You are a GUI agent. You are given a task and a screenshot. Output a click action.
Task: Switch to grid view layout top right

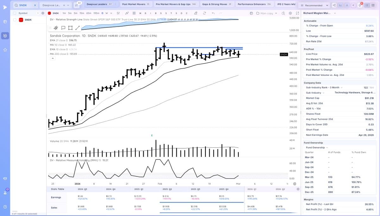tap(373, 5)
